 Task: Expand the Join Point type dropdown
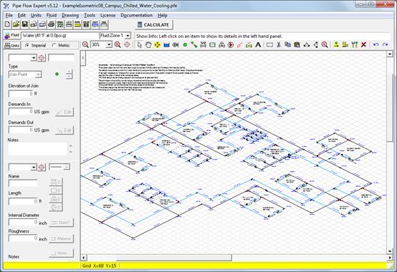coord(38,74)
